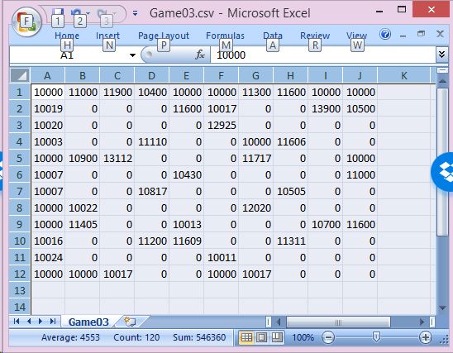Click the Insert Function fx icon
Viewport: 453px width, 353px height.
click(200, 55)
